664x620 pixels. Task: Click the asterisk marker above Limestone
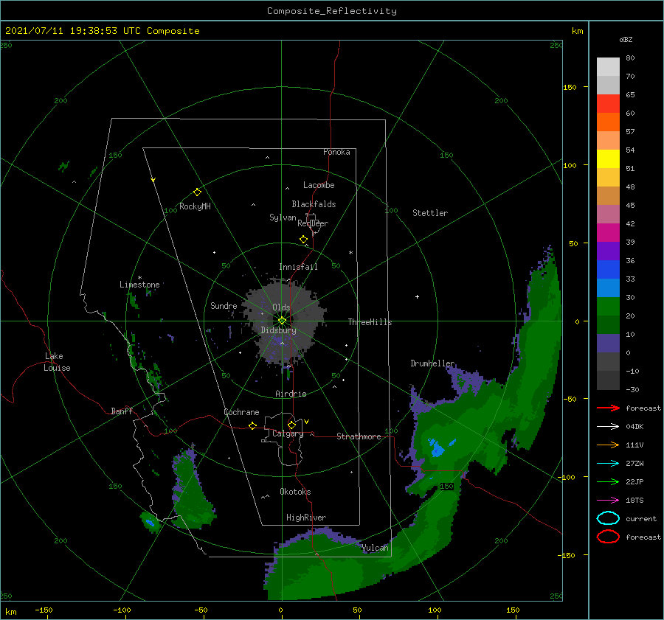tap(139, 278)
